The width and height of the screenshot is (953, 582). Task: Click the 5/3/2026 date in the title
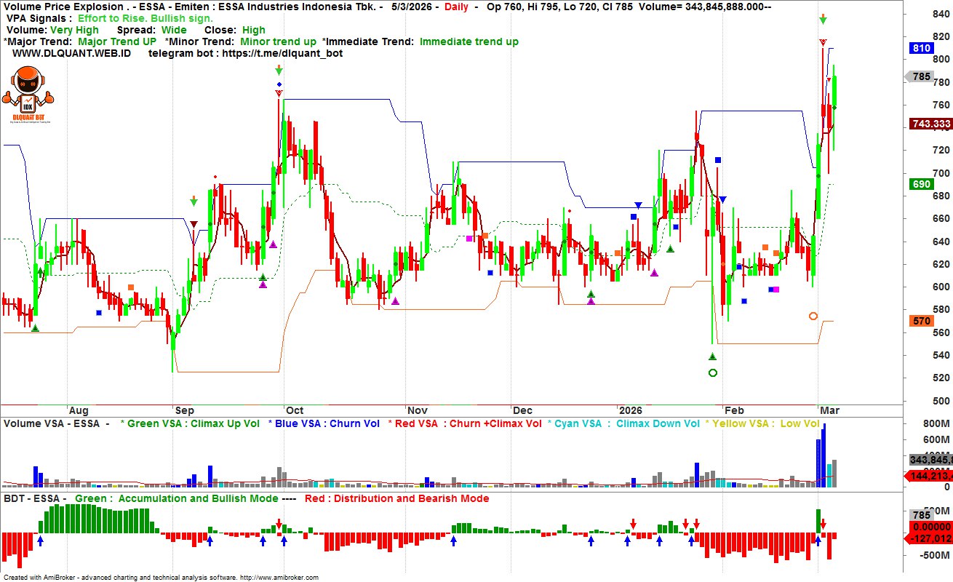click(x=412, y=7)
